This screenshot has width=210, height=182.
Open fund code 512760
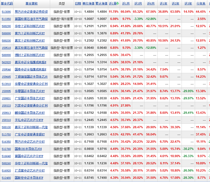pos(6,149)
